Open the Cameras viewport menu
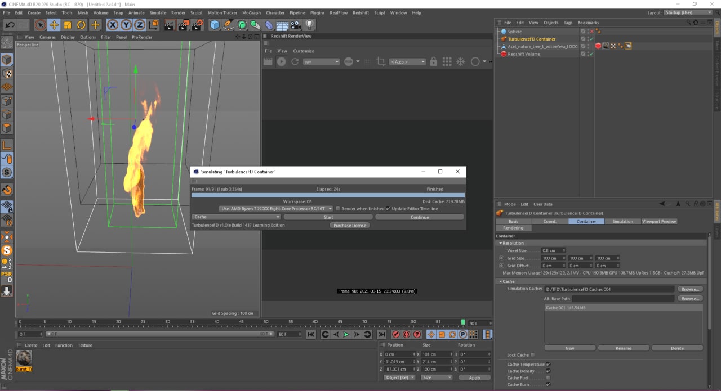Image resolution: width=721 pixels, height=391 pixels. click(x=47, y=37)
